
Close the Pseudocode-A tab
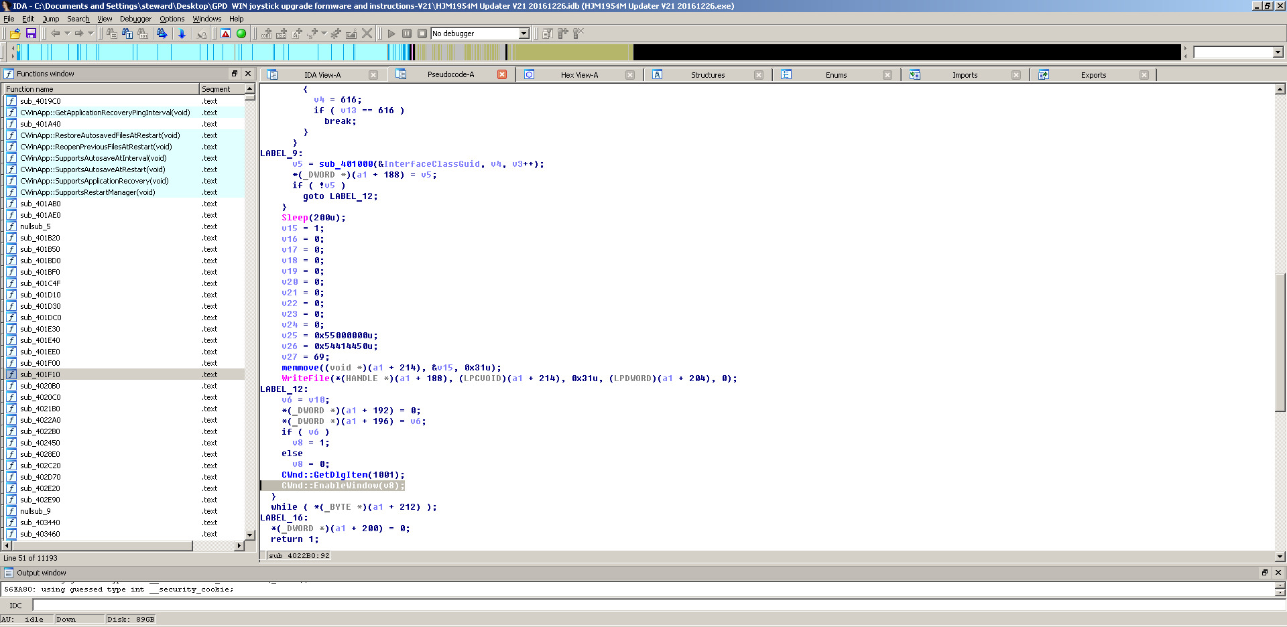tap(501, 74)
